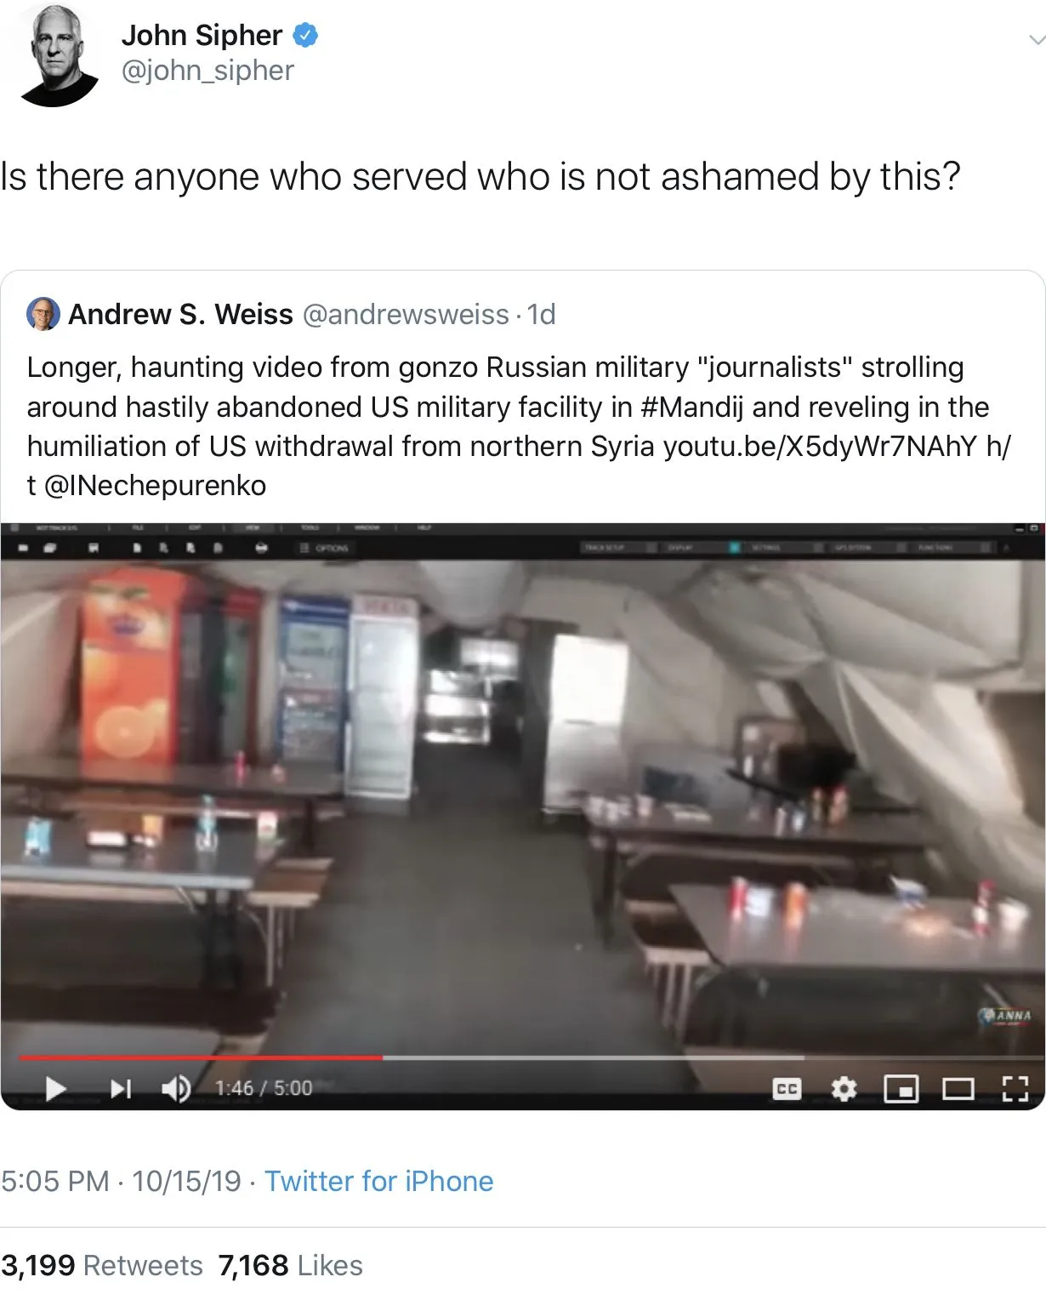Enable miniplayer mode icon
The width and height of the screenshot is (1046, 1294).
[901, 1089]
